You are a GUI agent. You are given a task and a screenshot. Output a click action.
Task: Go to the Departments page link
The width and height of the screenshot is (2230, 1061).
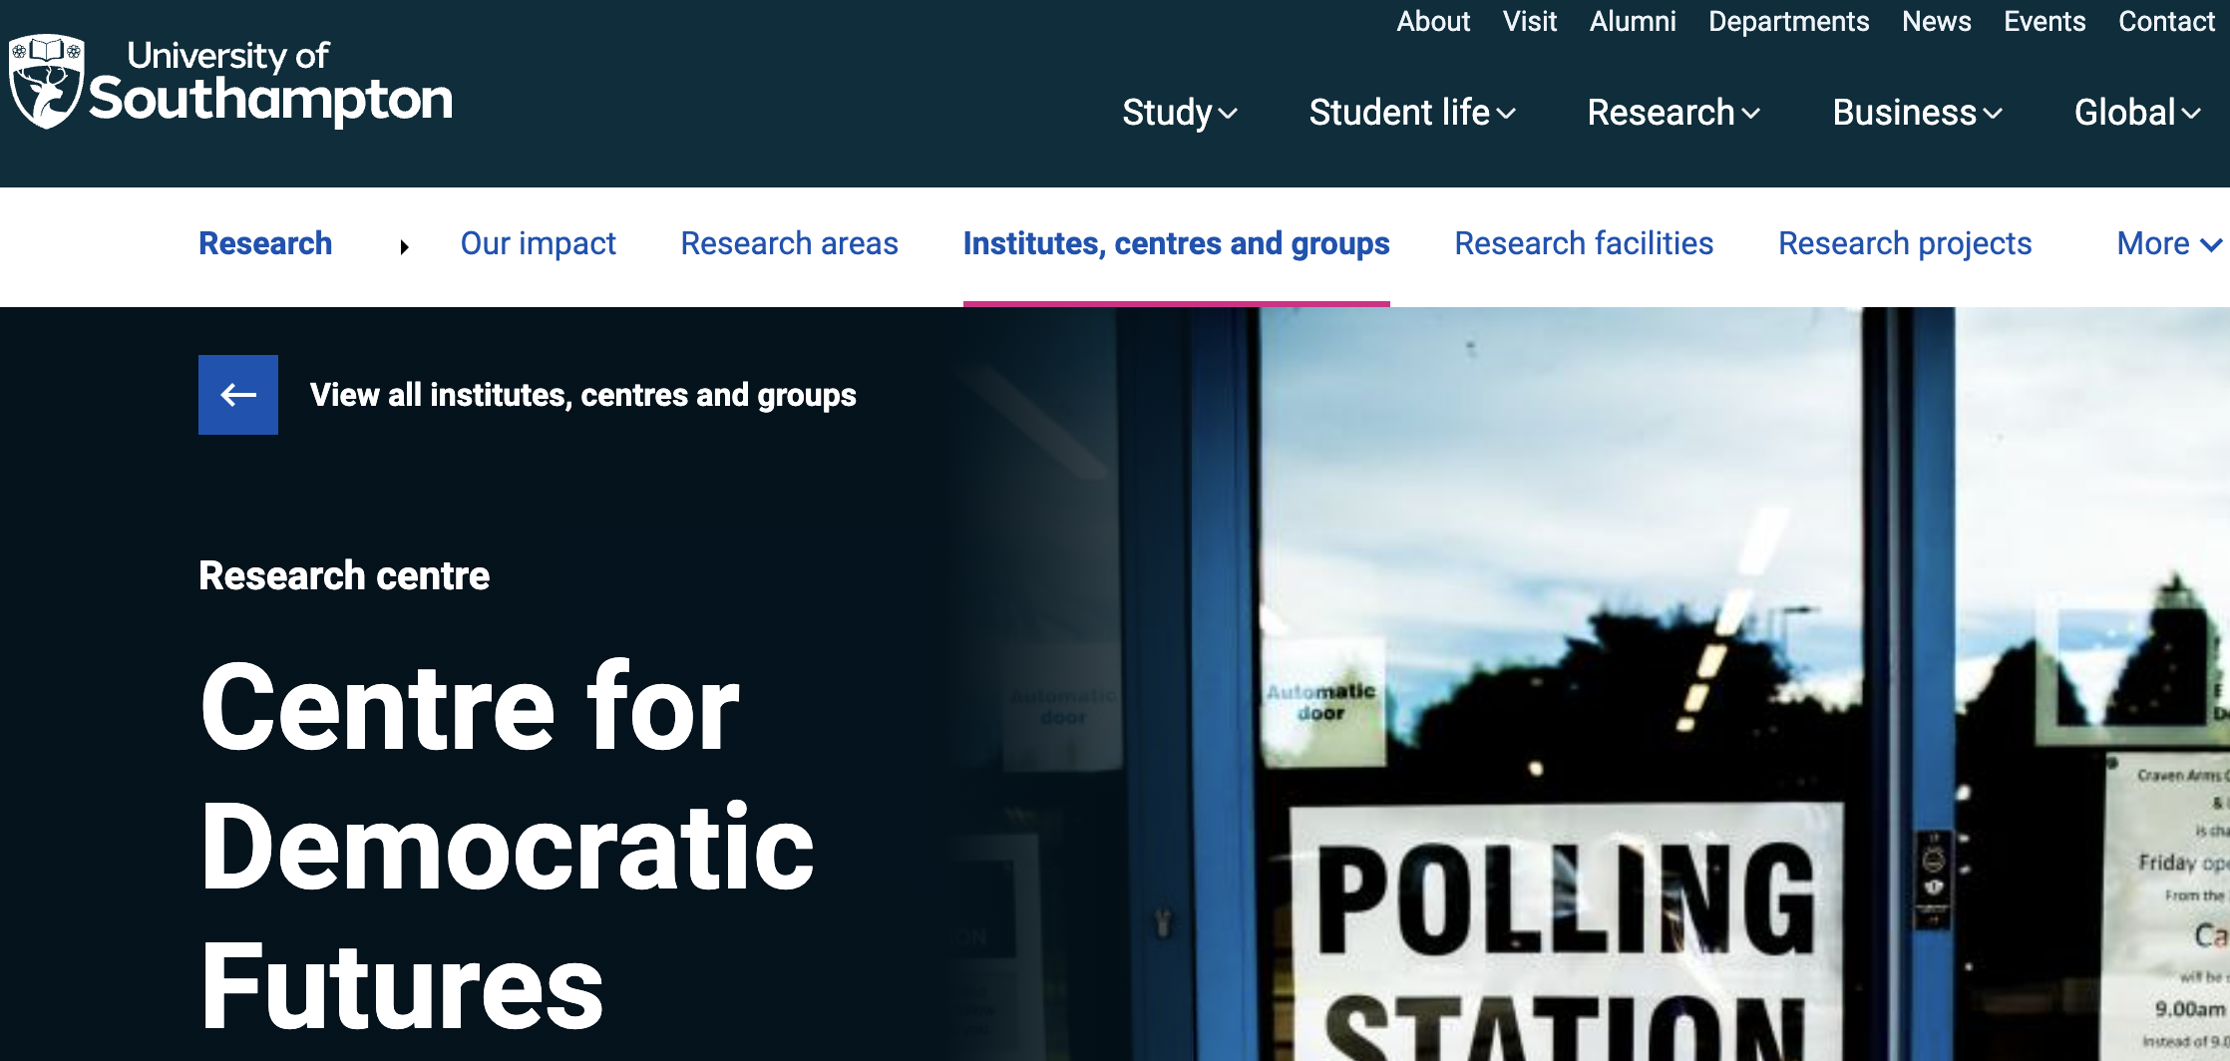1788,21
